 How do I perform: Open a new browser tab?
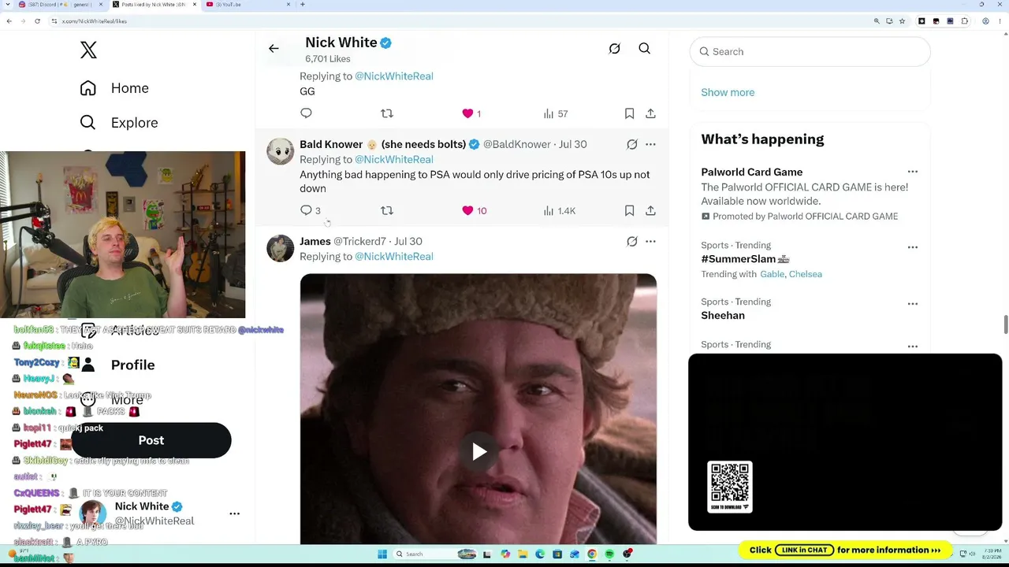(x=302, y=5)
